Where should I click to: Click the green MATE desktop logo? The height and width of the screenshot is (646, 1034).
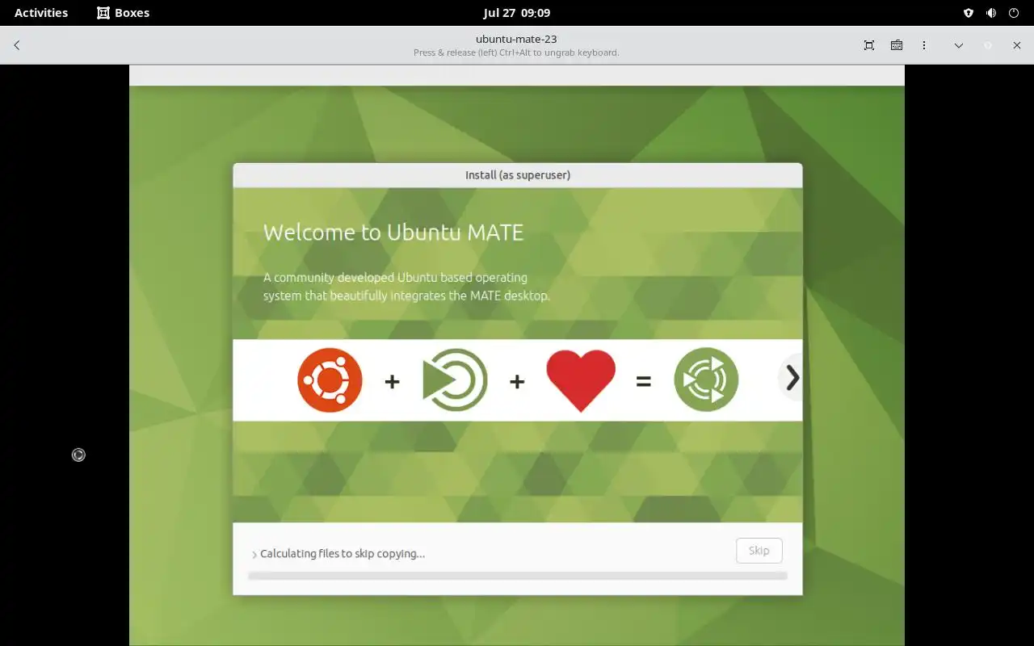click(x=455, y=380)
